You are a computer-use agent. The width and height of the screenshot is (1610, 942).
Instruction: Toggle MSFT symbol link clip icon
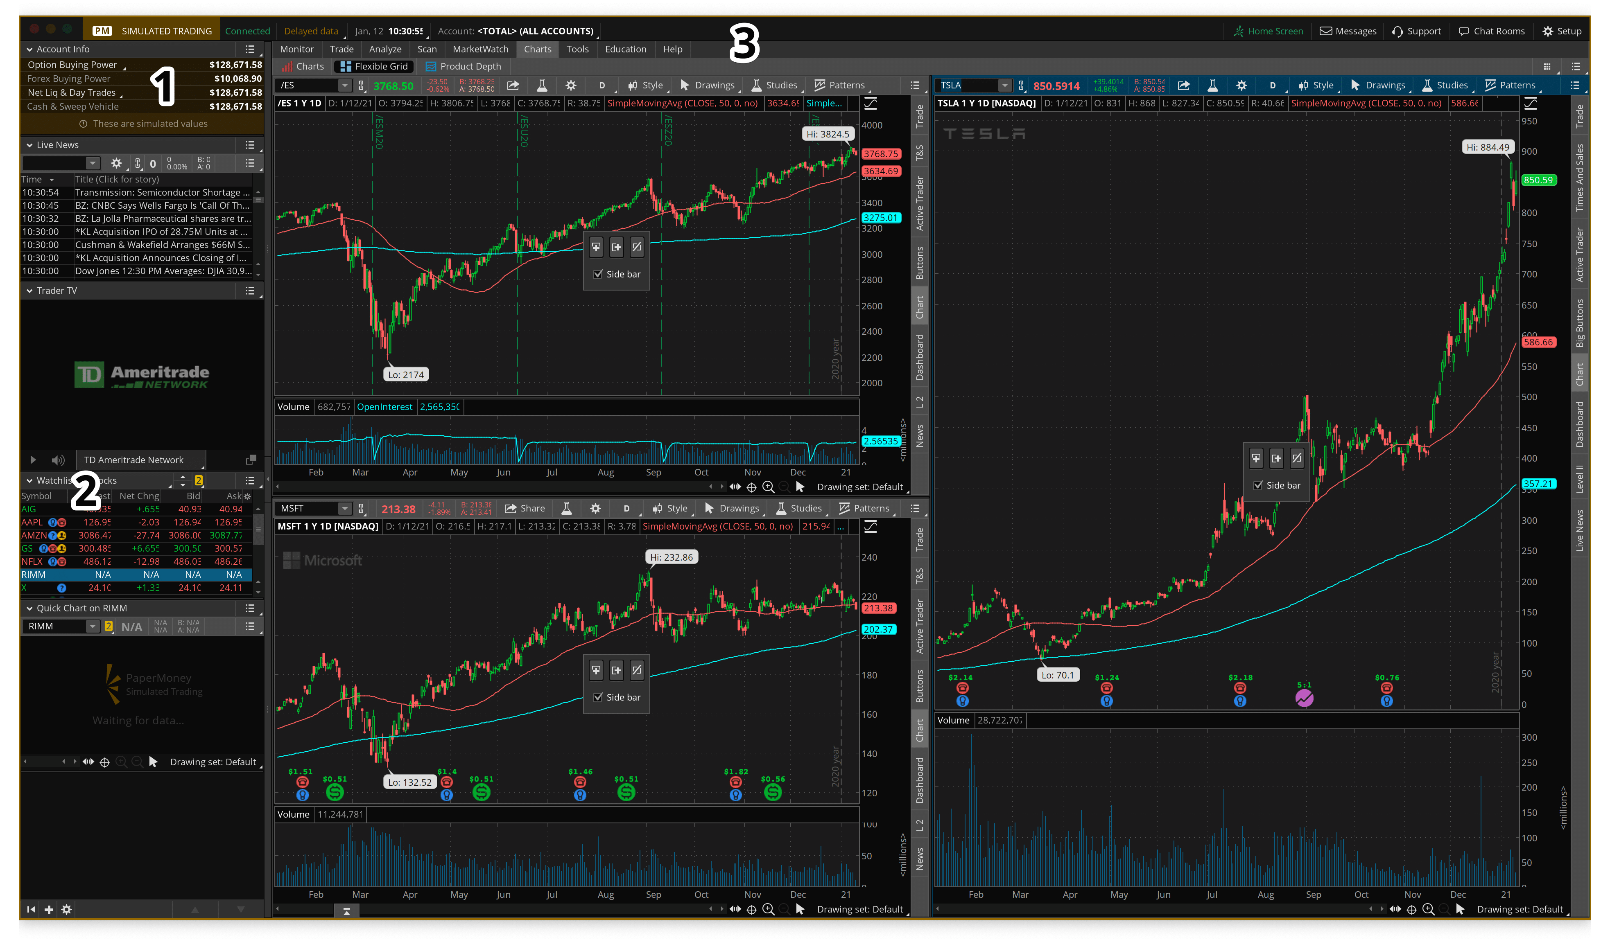pos(361,508)
